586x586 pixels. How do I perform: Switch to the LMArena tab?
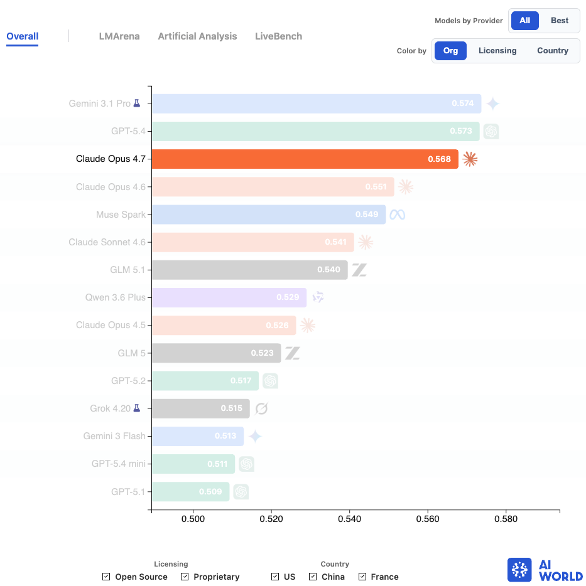coord(119,36)
